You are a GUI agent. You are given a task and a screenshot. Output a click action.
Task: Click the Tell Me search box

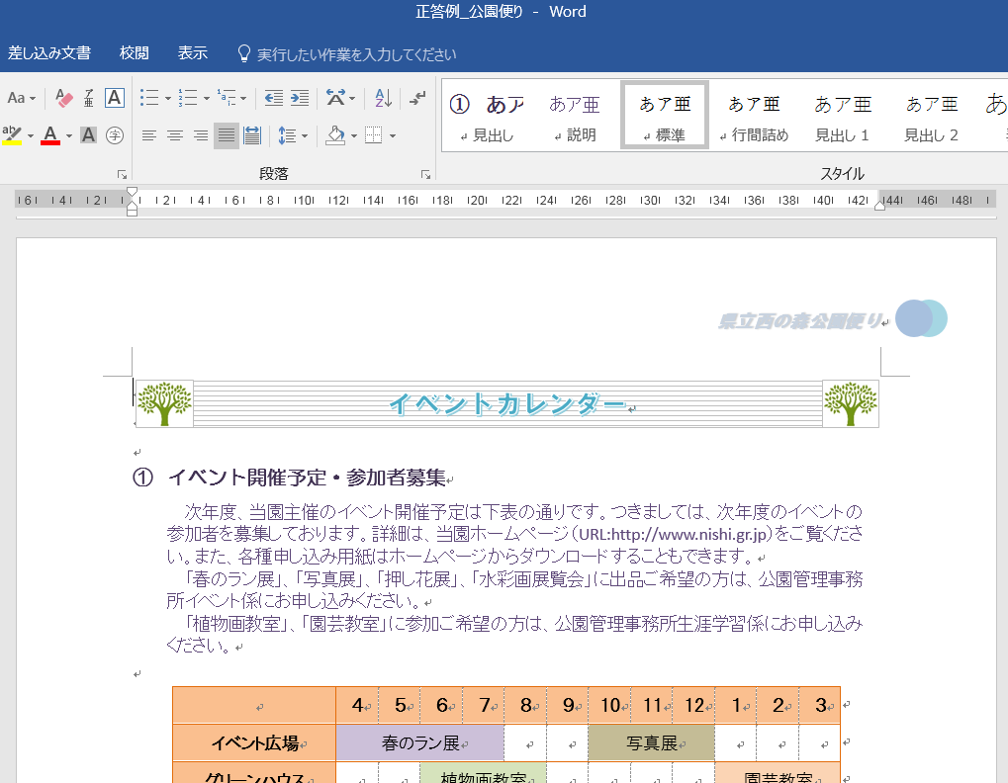[356, 54]
